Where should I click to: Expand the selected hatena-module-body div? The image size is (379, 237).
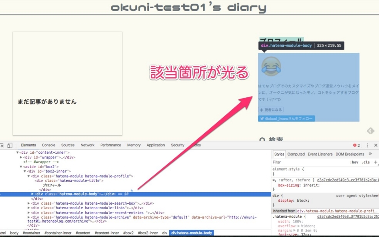32,194
